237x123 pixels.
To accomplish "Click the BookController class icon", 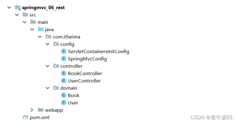I will tap(64, 73).
